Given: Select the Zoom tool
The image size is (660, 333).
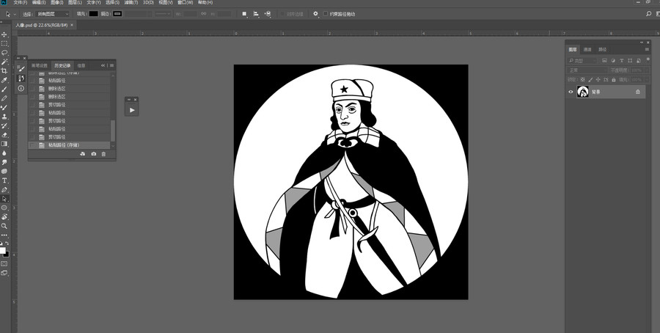Looking at the screenshot, I should click(4, 226).
